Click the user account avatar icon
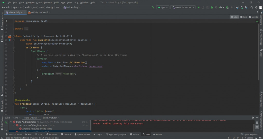 pyautogui.click(x=261, y=7)
